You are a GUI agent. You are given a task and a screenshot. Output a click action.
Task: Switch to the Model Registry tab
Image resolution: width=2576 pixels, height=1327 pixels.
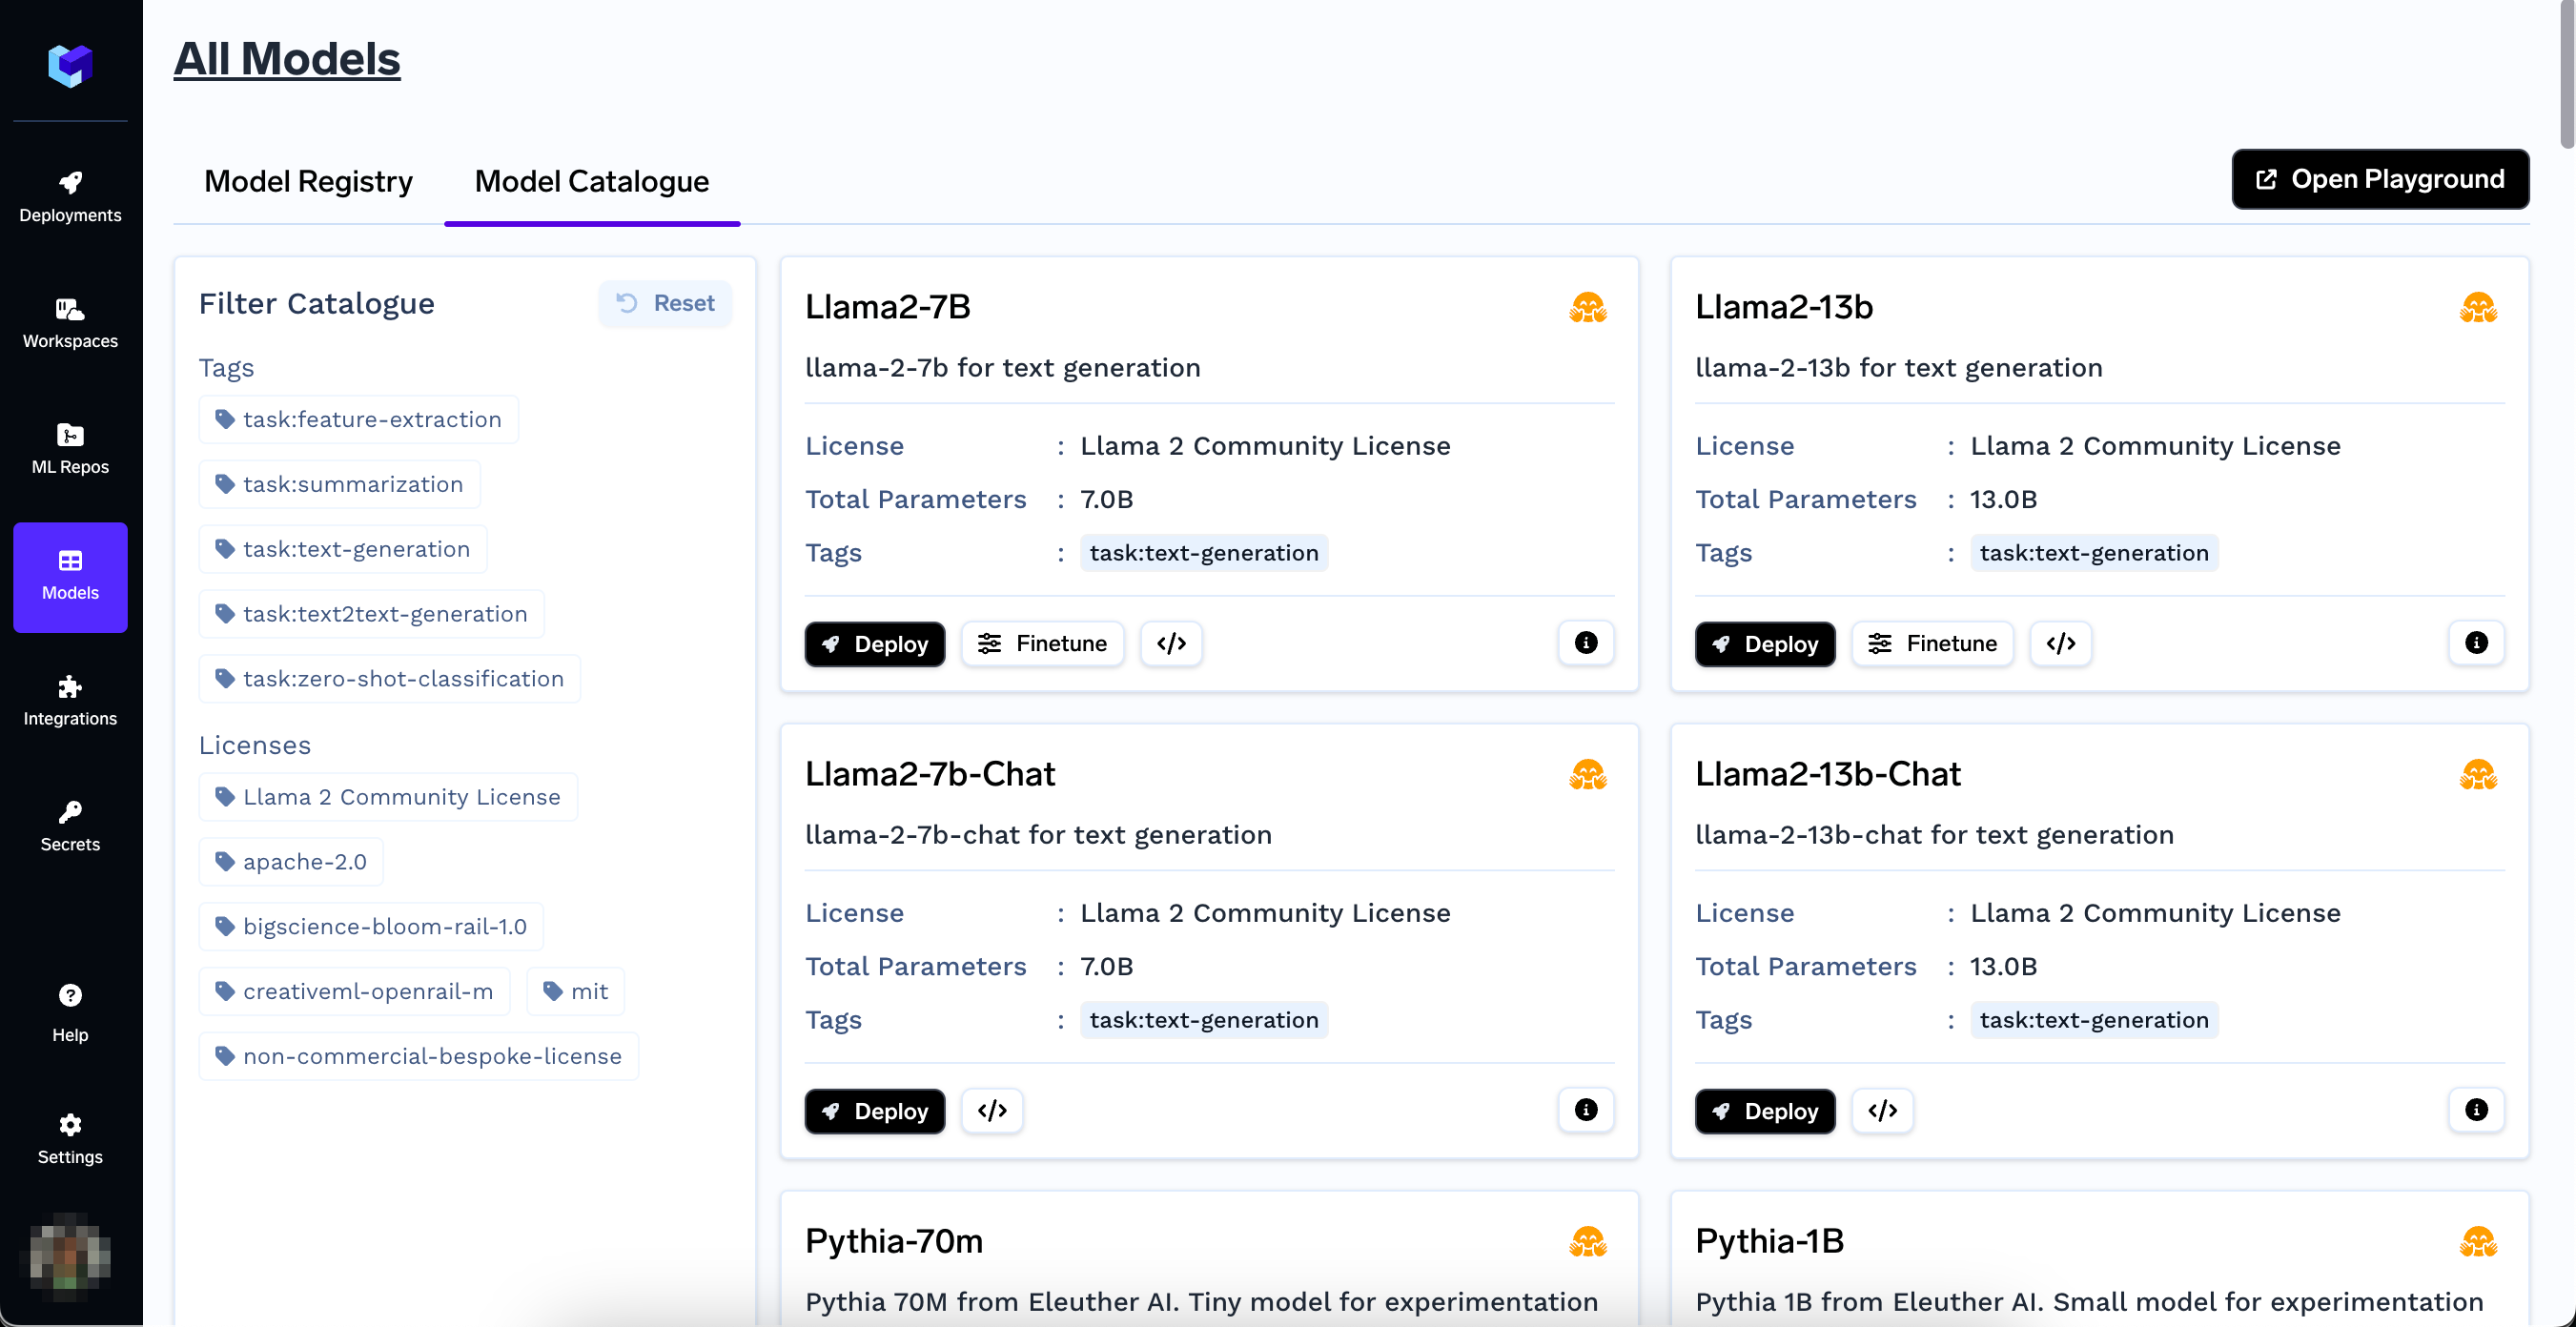pyautogui.click(x=308, y=181)
